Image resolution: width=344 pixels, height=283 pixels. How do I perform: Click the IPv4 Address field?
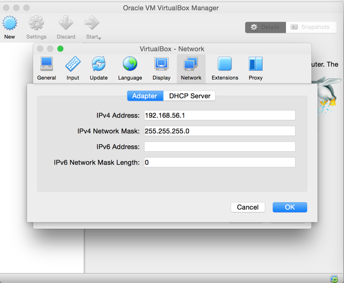(x=219, y=115)
